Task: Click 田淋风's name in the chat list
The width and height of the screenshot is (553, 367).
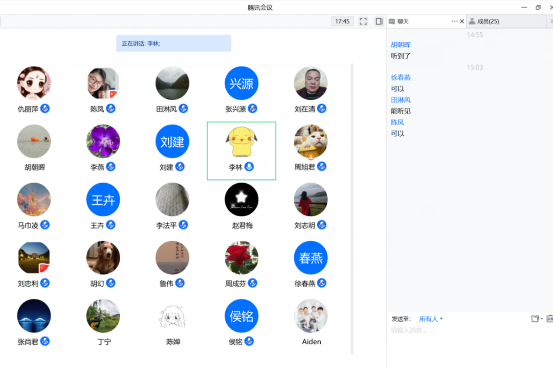Action: point(400,100)
